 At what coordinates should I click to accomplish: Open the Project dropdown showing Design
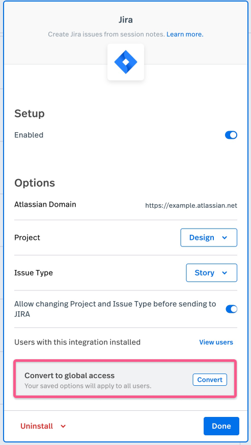[x=209, y=237]
